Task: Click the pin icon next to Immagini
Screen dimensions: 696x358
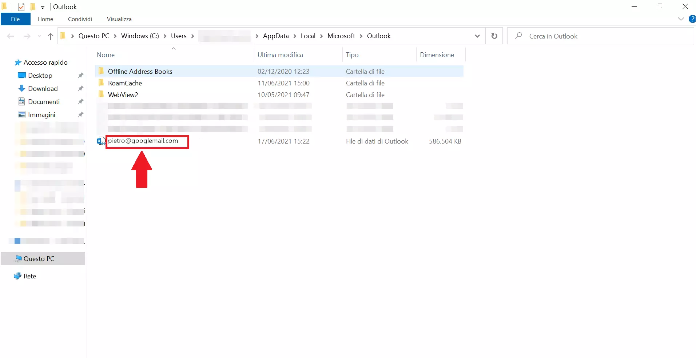Action: [x=81, y=114]
